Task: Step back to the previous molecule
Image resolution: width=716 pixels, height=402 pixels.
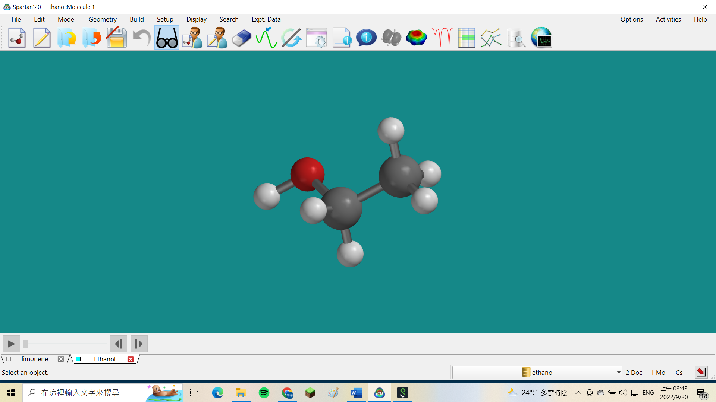Action: [119, 344]
